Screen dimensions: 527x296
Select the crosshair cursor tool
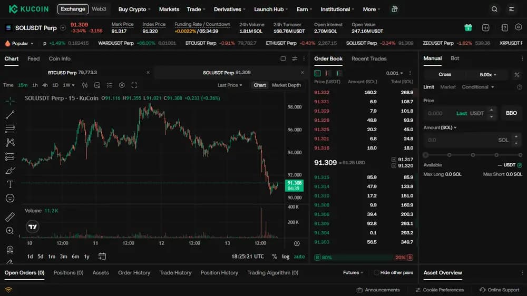point(10,101)
